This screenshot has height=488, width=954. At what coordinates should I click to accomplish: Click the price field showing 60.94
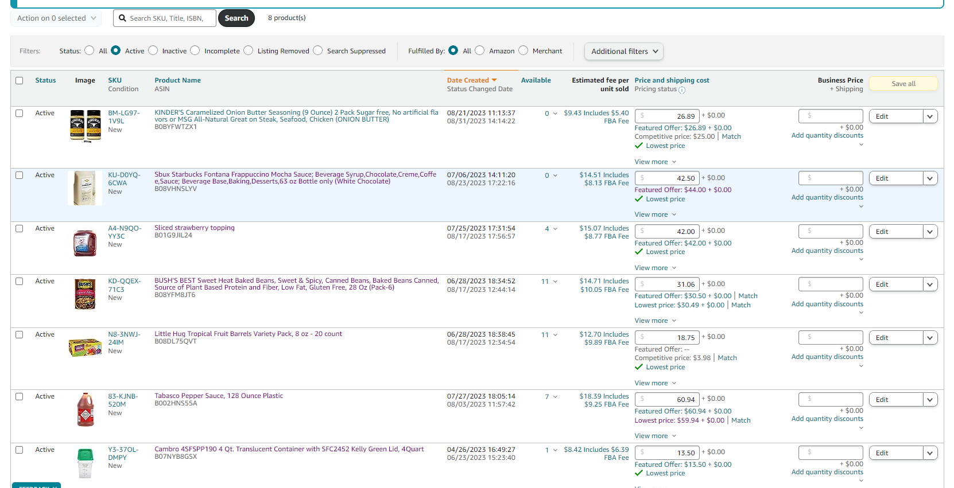click(x=667, y=399)
